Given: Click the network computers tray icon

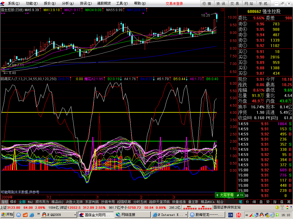Looking at the screenshot, I should [256, 215].
